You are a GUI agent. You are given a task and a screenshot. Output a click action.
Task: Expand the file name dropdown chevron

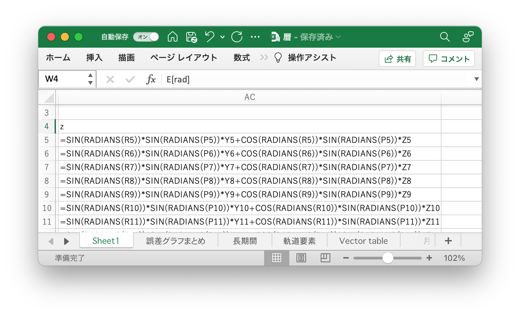[338, 37]
